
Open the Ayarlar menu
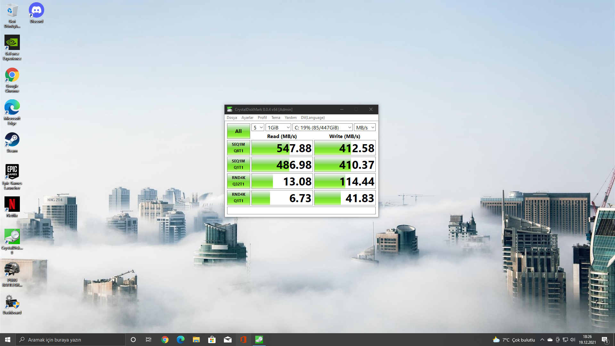pyautogui.click(x=247, y=118)
